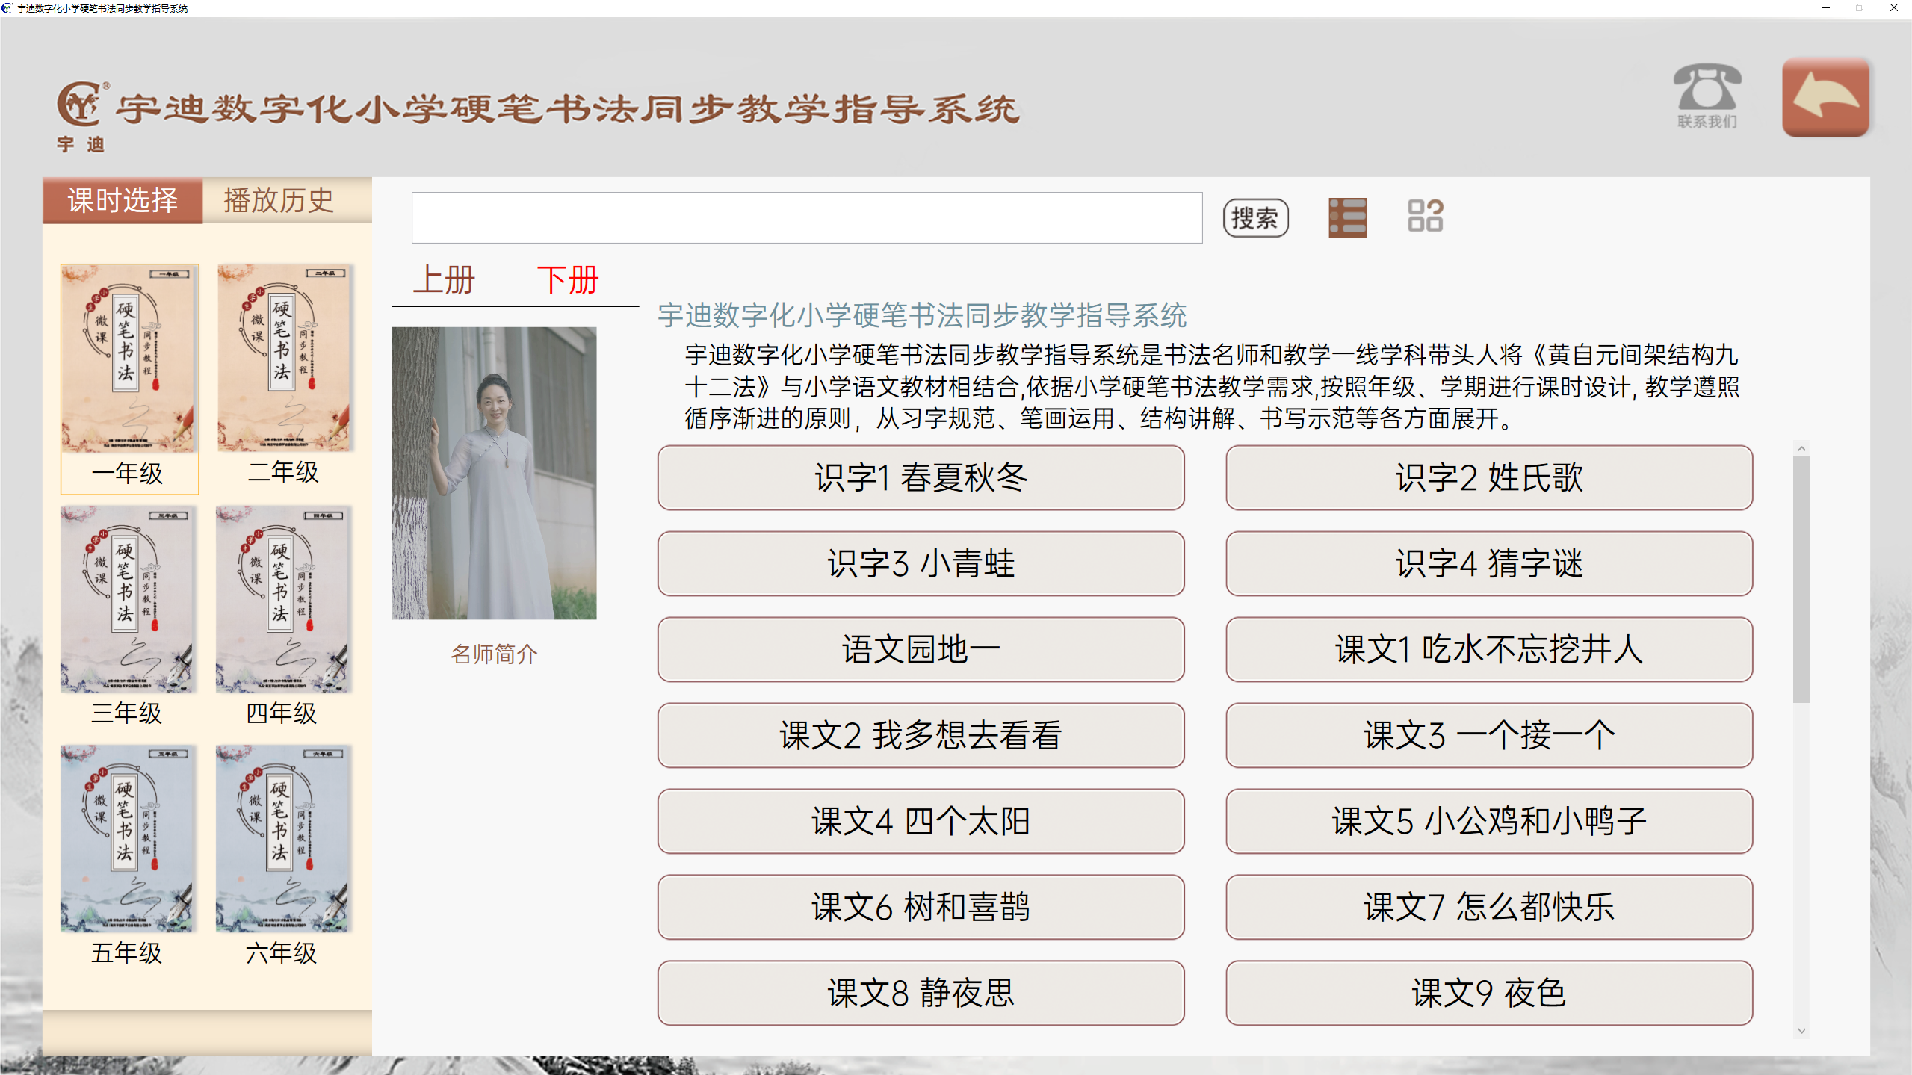
Task: Click the orange back arrow icon
Action: (1825, 98)
